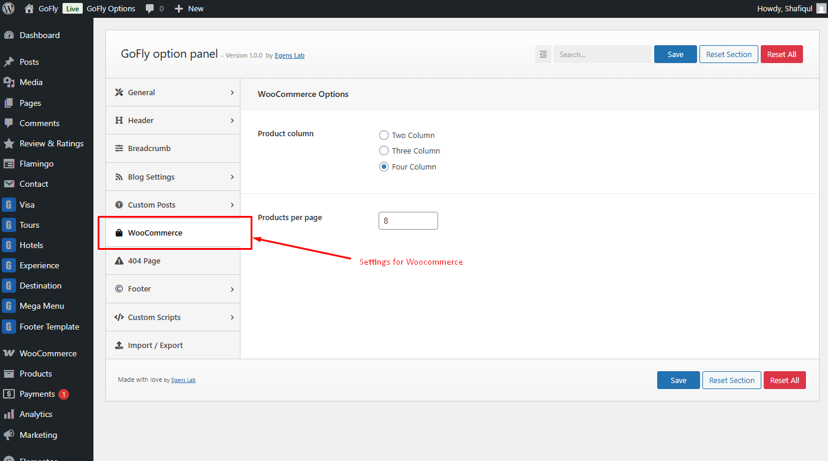This screenshot has height=461, width=828.
Task: Click the Media icon in admin sidebar
Action: [9, 82]
